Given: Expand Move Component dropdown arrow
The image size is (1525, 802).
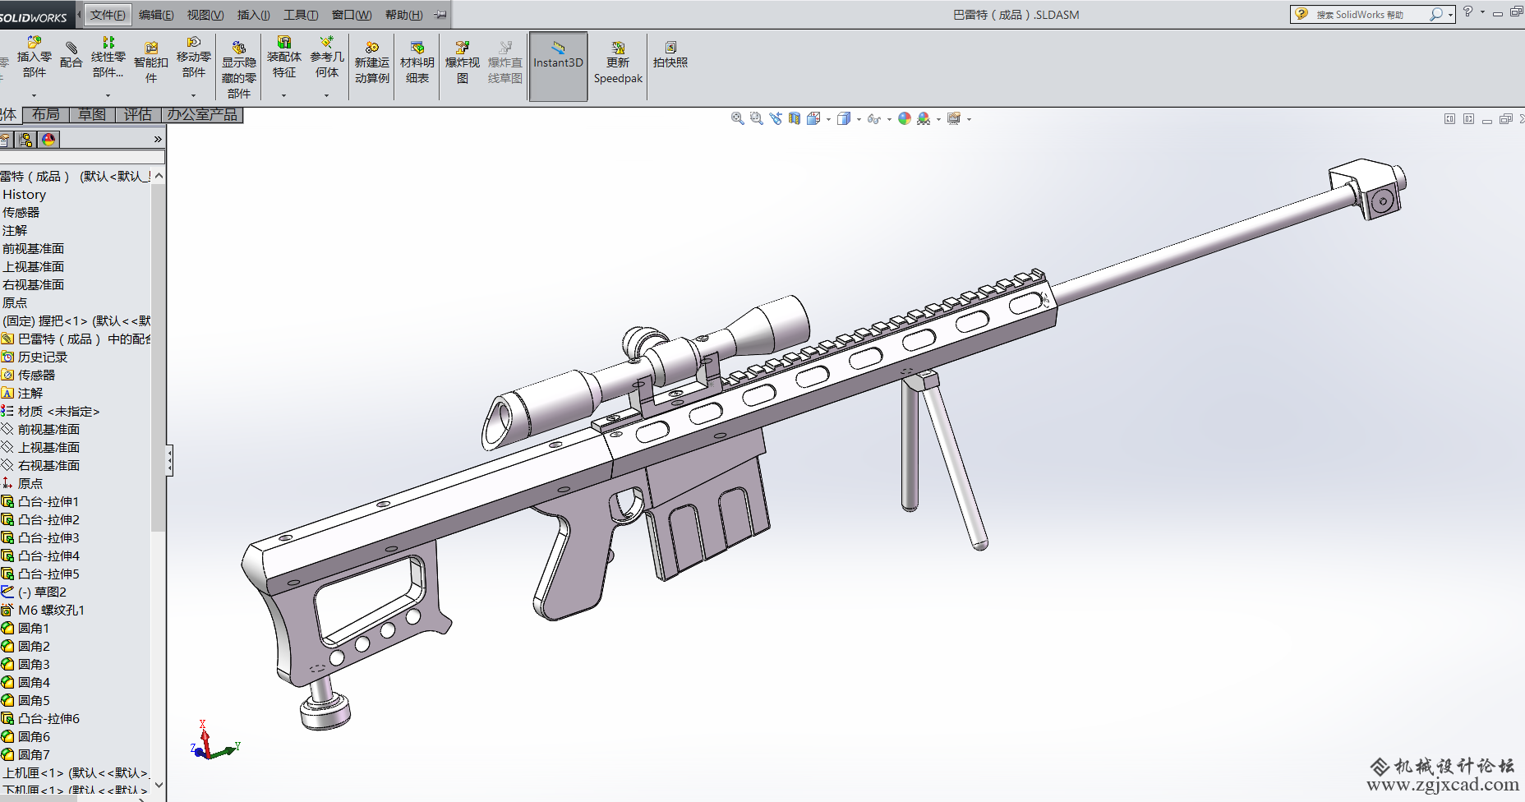Looking at the screenshot, I should (194, 95).
